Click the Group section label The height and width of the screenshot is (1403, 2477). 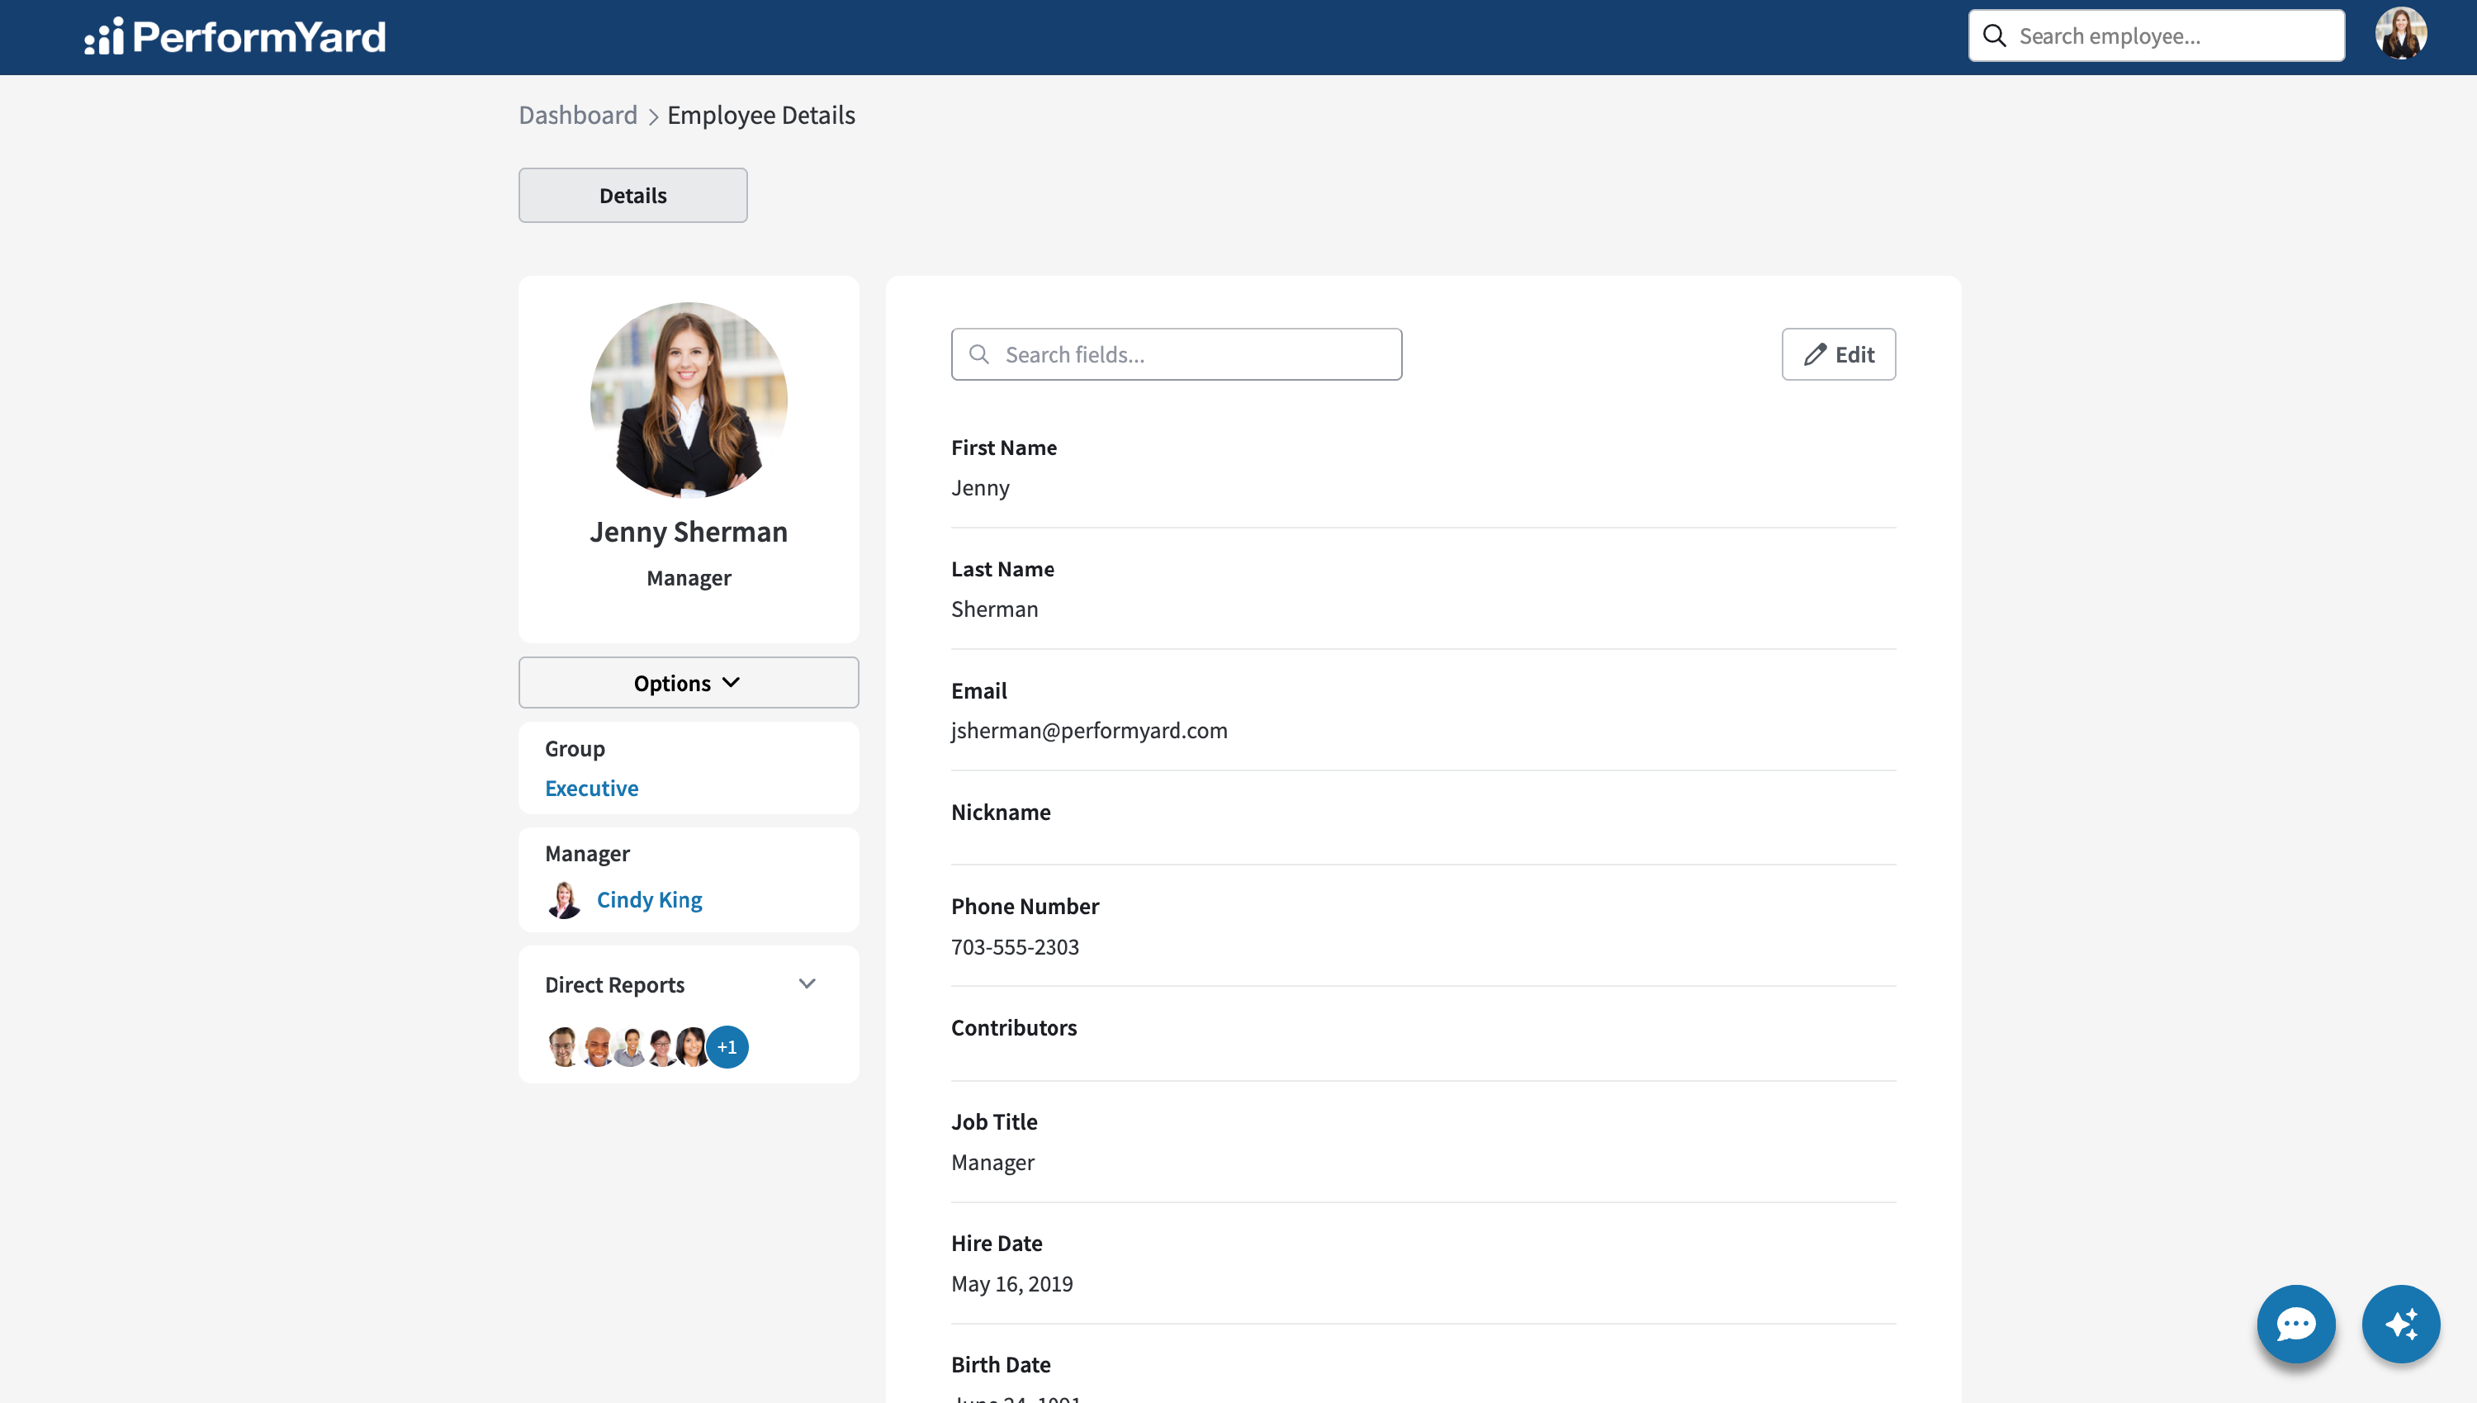point(575,749)
